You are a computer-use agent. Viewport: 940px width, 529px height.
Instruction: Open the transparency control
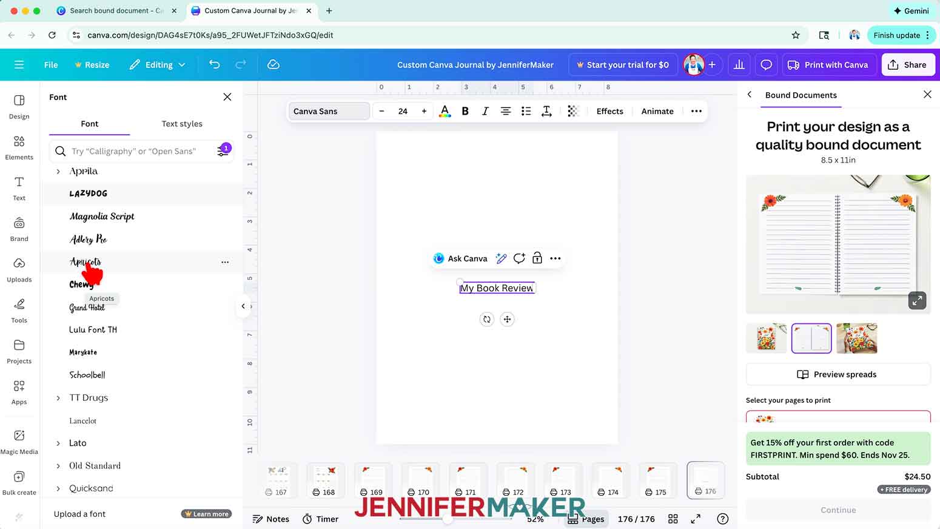tap(573, 111)
